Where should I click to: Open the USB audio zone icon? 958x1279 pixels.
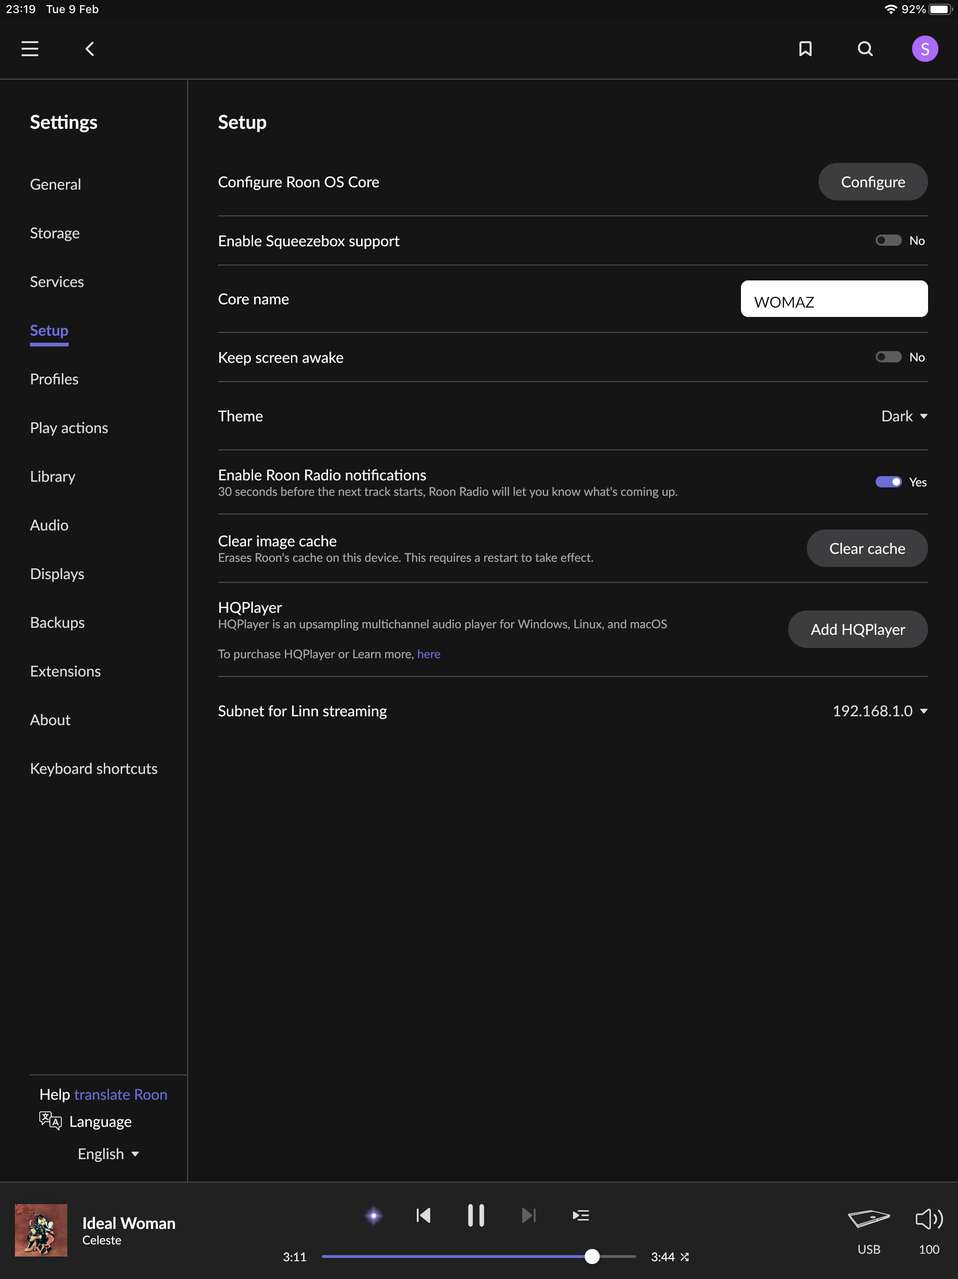[x=869, y=1218]
